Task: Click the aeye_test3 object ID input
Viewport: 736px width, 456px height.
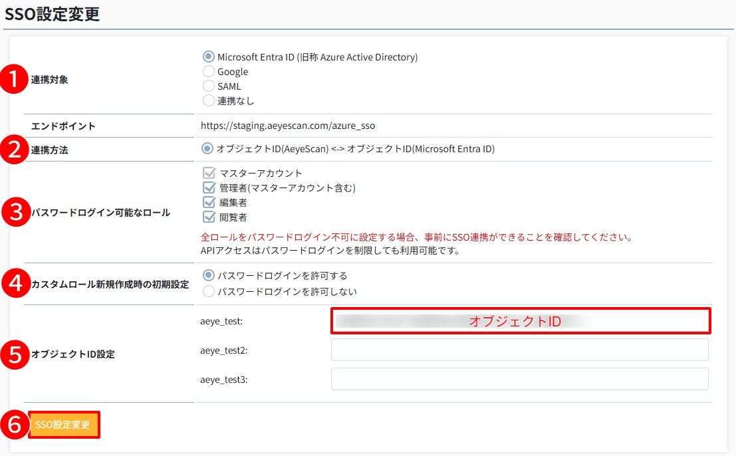Action: coord(520,379)
